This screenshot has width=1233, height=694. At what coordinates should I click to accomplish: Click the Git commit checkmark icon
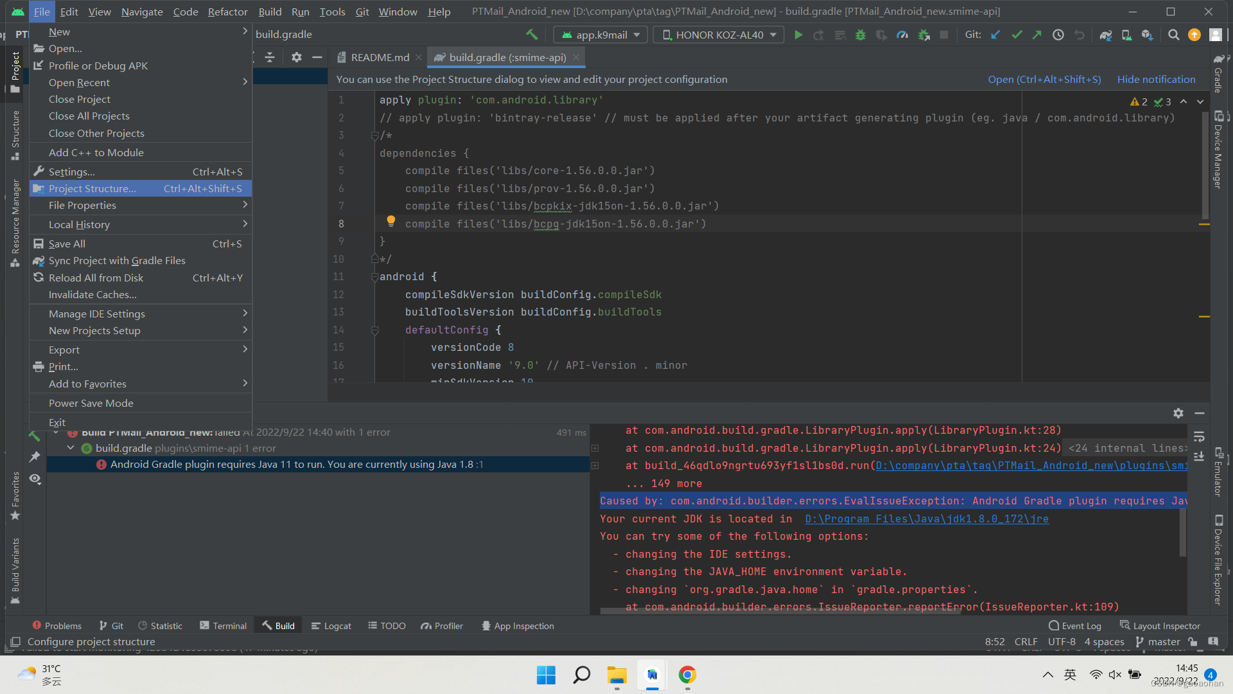tap(1017, 35)
